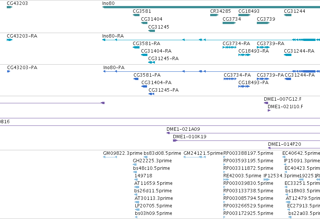The height and width of the screenshot is (219, 320).
Task: Click the CG31245 gene feature
Action: pyautogui.click(x=152, y=31)
